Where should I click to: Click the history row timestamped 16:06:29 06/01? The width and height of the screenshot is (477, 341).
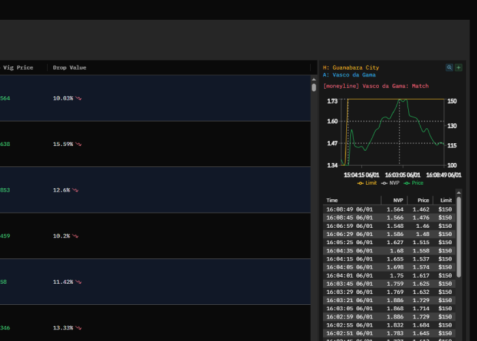(389, 234)
